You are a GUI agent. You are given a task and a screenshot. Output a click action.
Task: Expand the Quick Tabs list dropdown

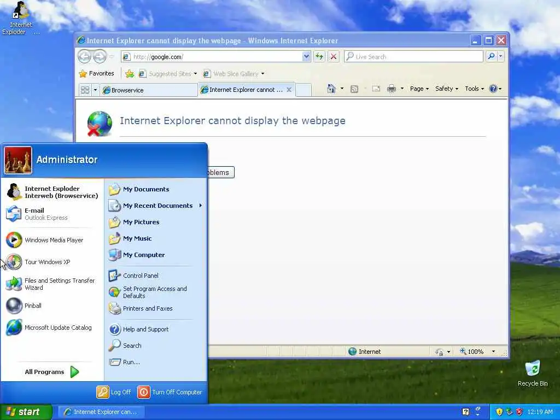point(95,90)
